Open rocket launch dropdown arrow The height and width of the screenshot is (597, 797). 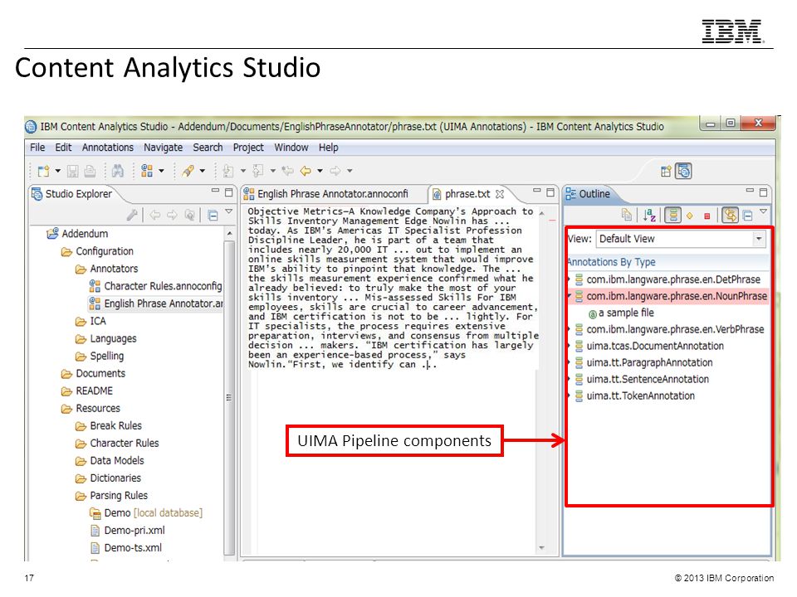tap(202, 171)
